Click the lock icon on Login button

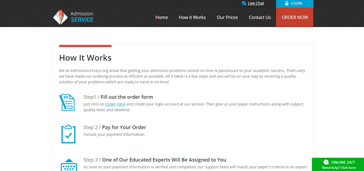(287, 3)
